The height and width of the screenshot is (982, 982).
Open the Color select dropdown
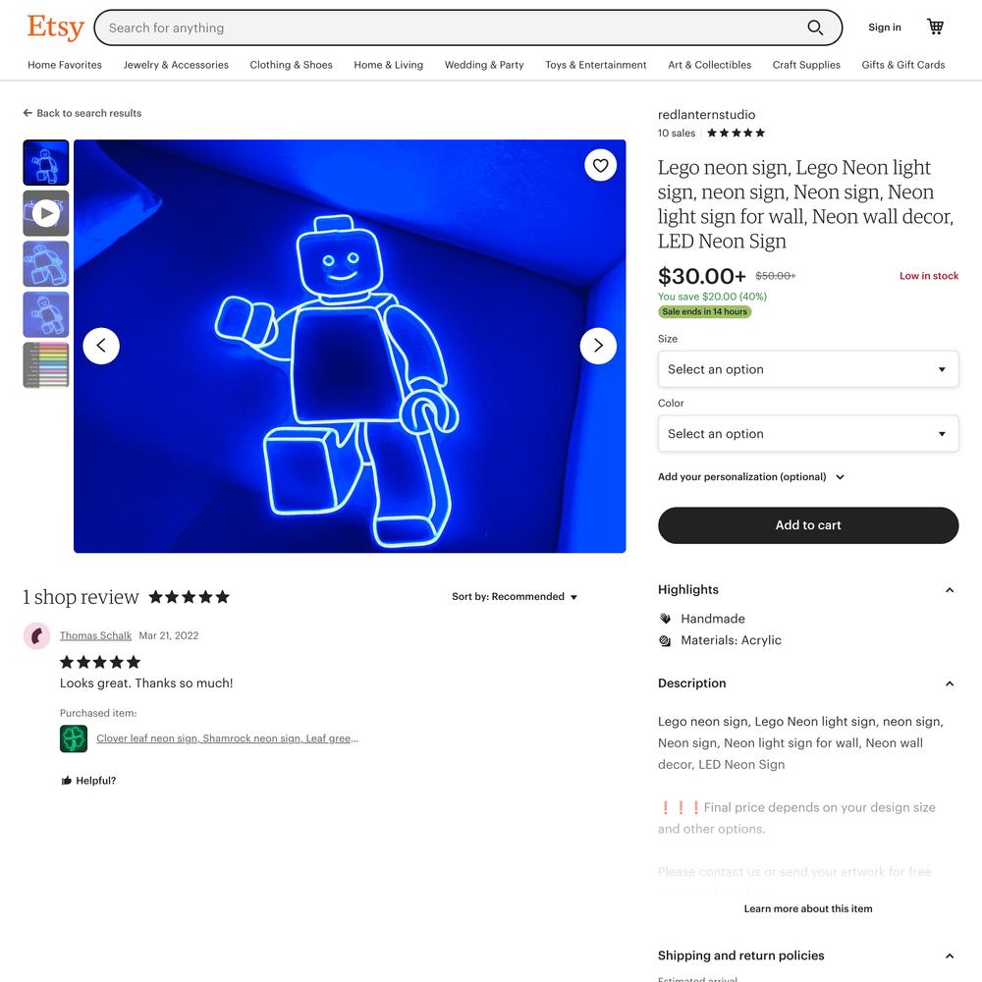808,433
